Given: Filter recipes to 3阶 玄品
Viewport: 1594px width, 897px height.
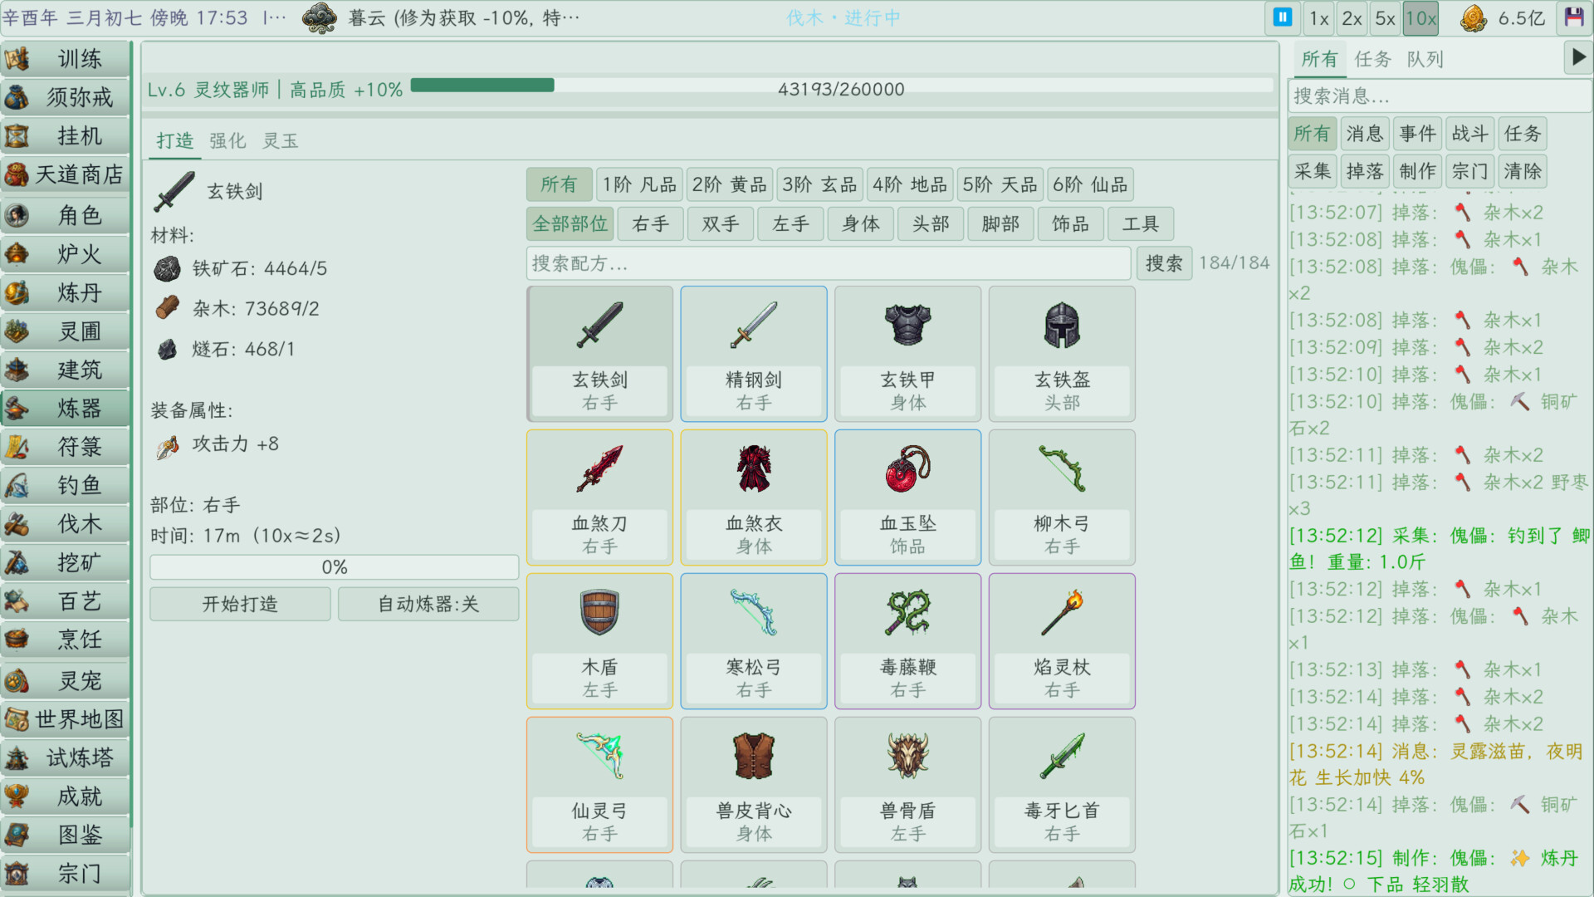Looking at the screenshot, I should click(819, 184).
